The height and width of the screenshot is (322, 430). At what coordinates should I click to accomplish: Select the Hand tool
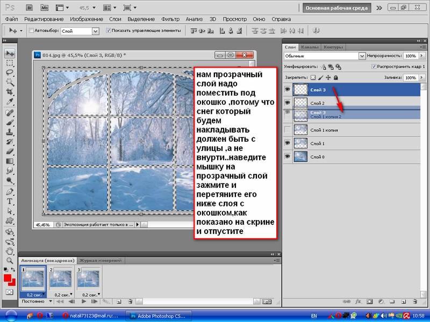pos(10,251)
